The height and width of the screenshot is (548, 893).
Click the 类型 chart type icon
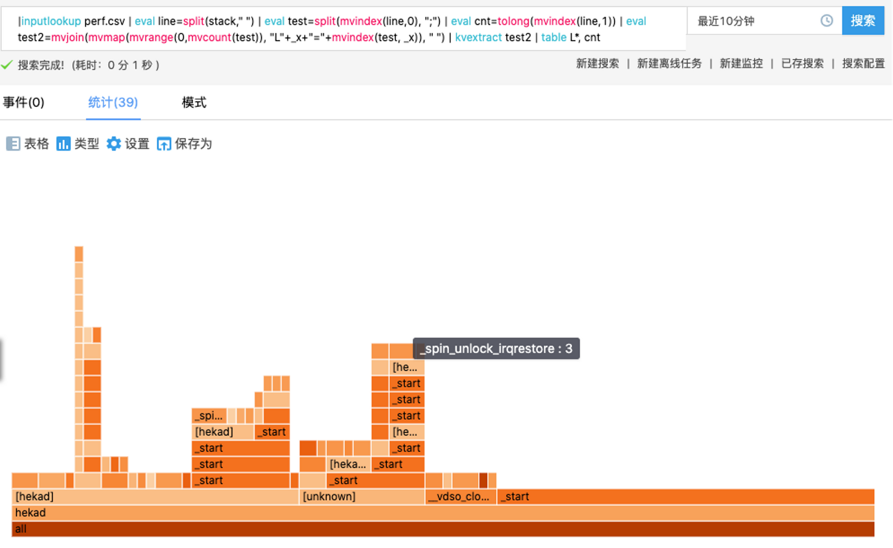[x=63, y=144]
